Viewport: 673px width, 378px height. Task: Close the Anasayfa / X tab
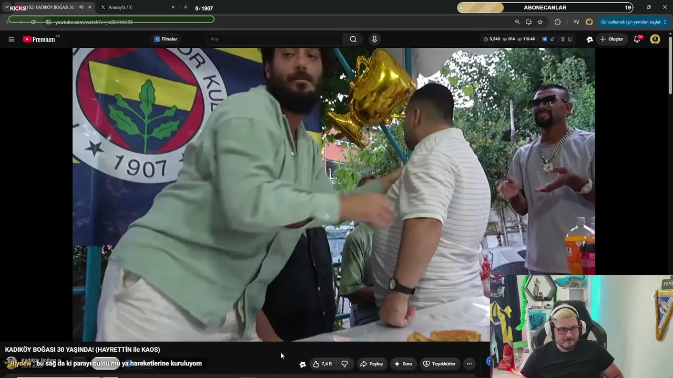(173, 7)
